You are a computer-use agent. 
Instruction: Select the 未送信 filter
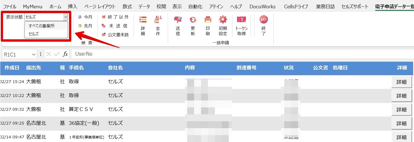[x=115, y=26]
